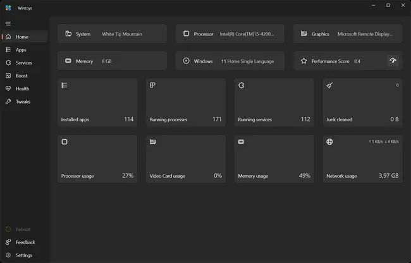The height and width of the screenshot is (263, 411).
Task: Click the '49%' memory usage value
Action: point(305,176)
